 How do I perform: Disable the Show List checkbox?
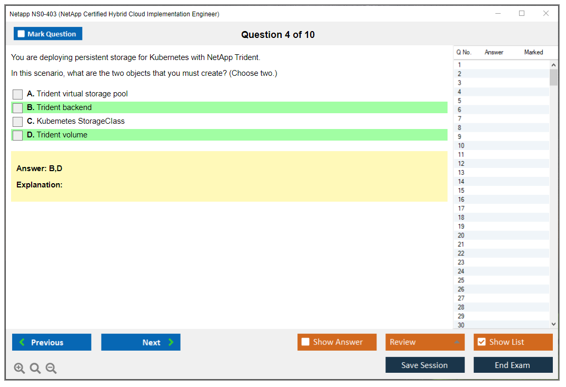(482, 342)
